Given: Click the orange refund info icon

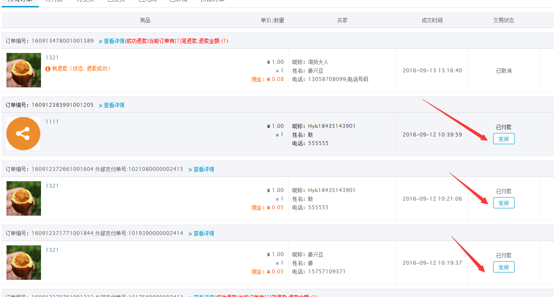Looking at the screenshot, I should coord(48,69).
